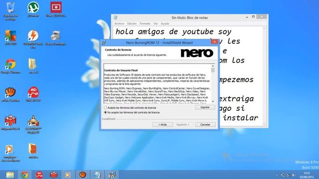
Task: Open the Mupen64 taskbar icon
Action: click(x=54, y=175)
